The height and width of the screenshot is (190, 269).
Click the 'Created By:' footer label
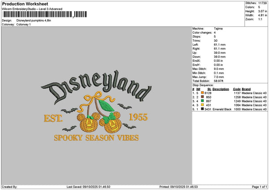click(x=9, y=187)
